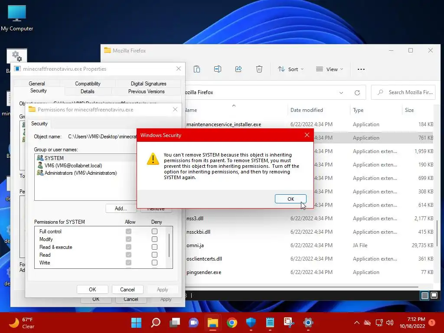Open the Details tab in Properties

(87, 91)
